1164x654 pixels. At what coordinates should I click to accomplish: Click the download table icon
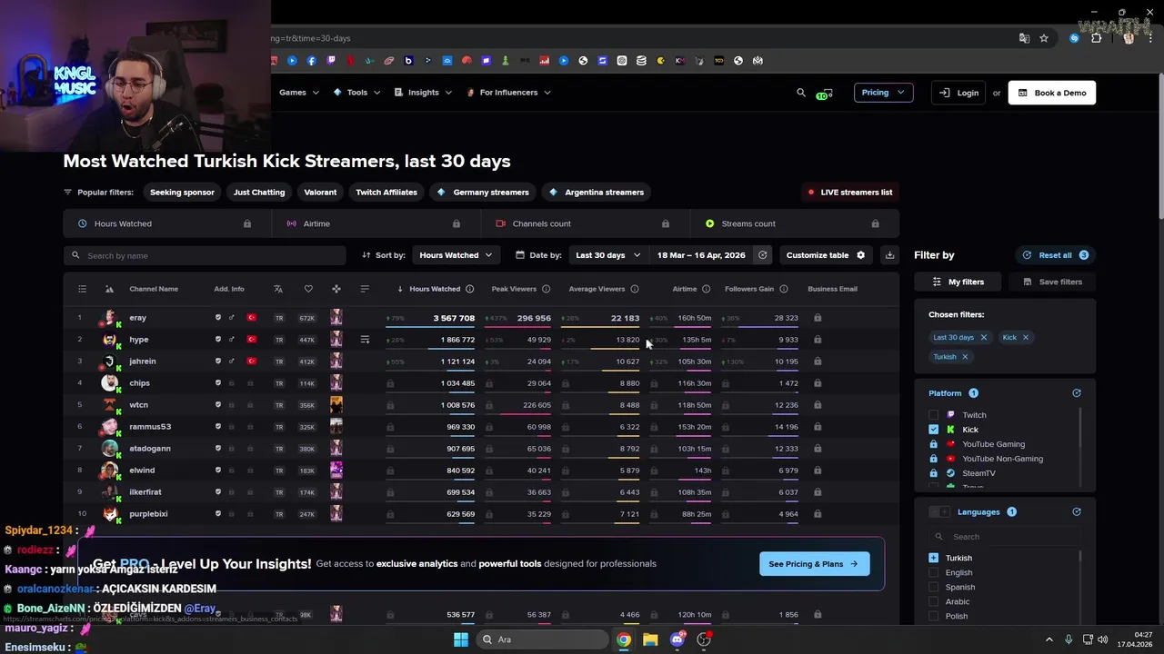(x=889, y=255)
